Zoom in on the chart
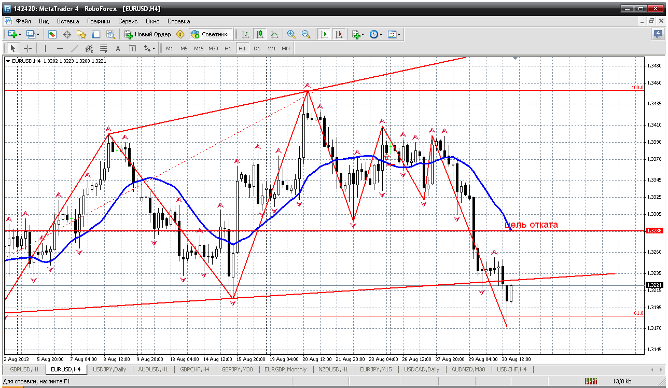 click(291, 34)
